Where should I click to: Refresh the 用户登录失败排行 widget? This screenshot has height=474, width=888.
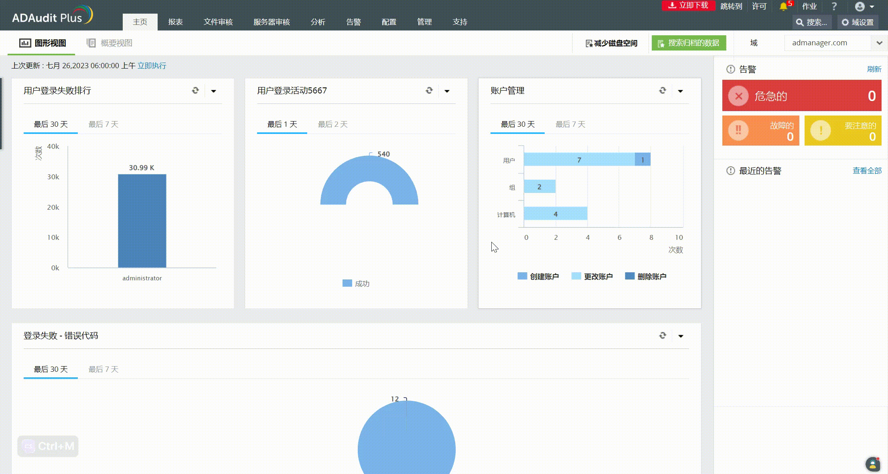tap(195, 91)
